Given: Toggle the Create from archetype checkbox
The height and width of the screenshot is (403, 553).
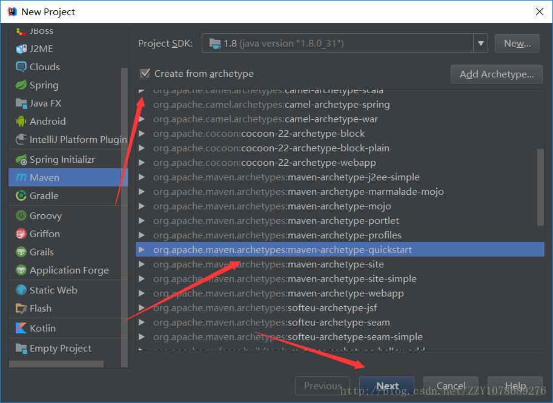Looking at the screenshot, I should [145, 73].
